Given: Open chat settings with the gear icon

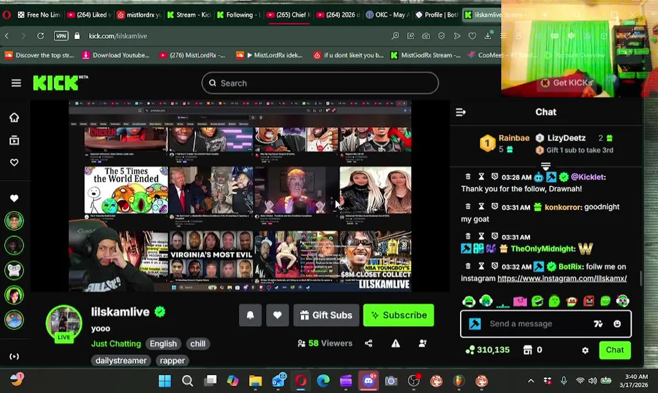Looking at the screenshot, I should click(x=585, y=350).
